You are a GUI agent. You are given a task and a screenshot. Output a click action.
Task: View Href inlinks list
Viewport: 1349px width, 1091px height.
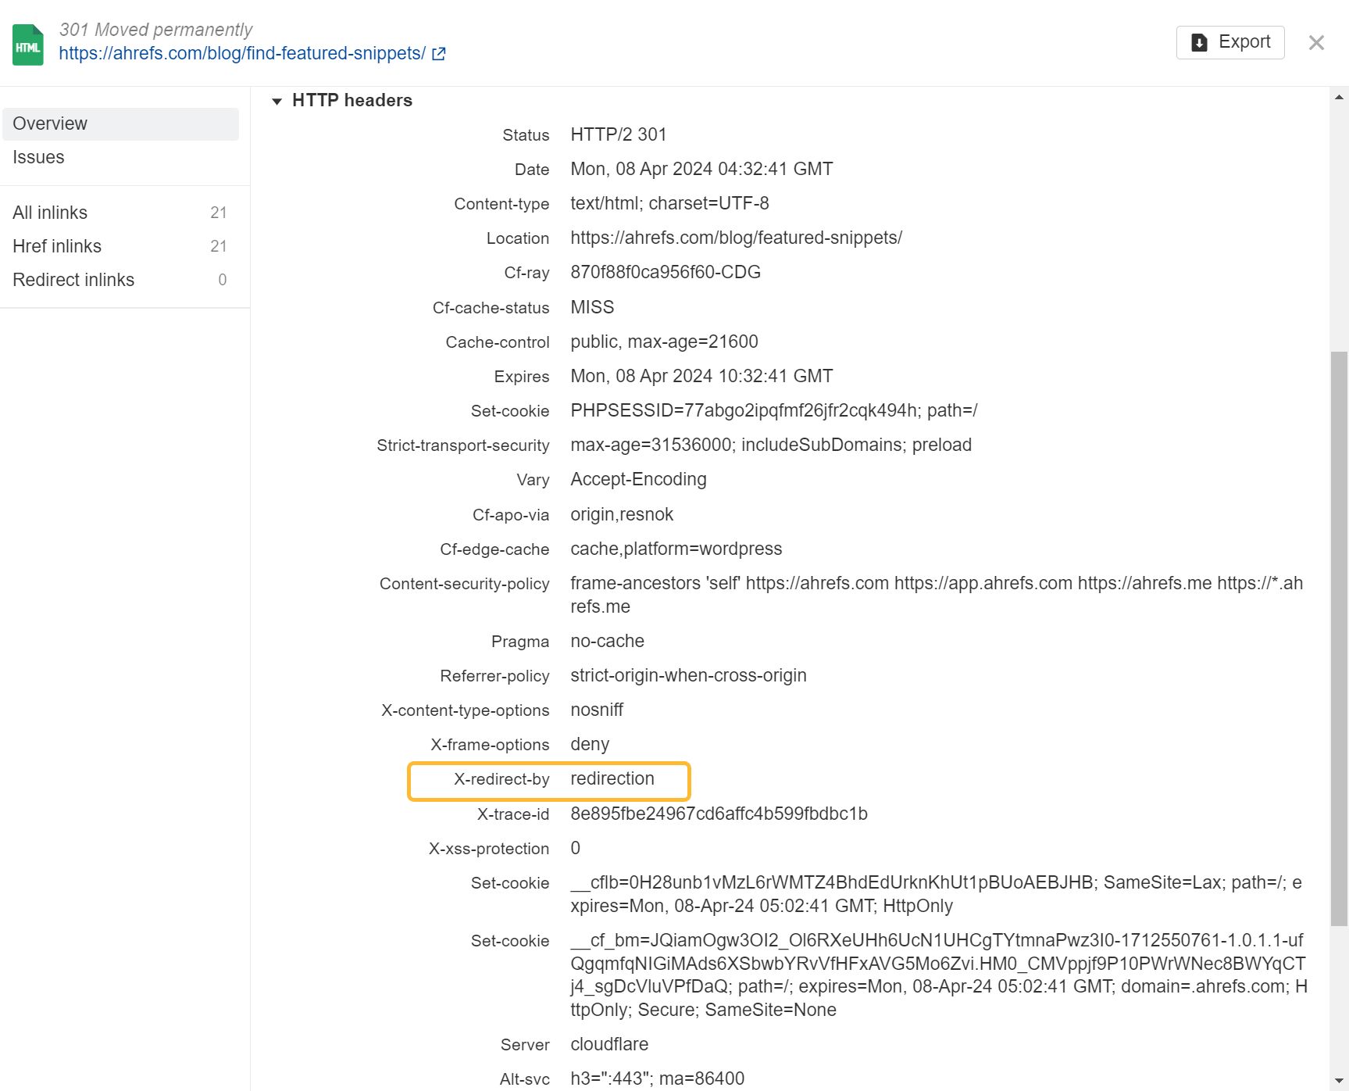tap(56, 246)
